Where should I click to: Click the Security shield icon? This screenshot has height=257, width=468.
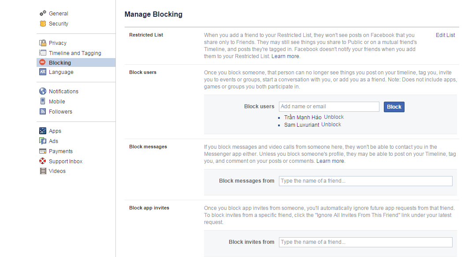coord(43,24)
